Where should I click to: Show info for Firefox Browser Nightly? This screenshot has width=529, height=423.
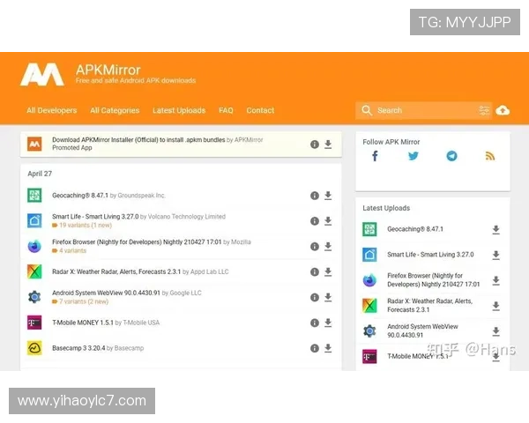pos(314,247)
